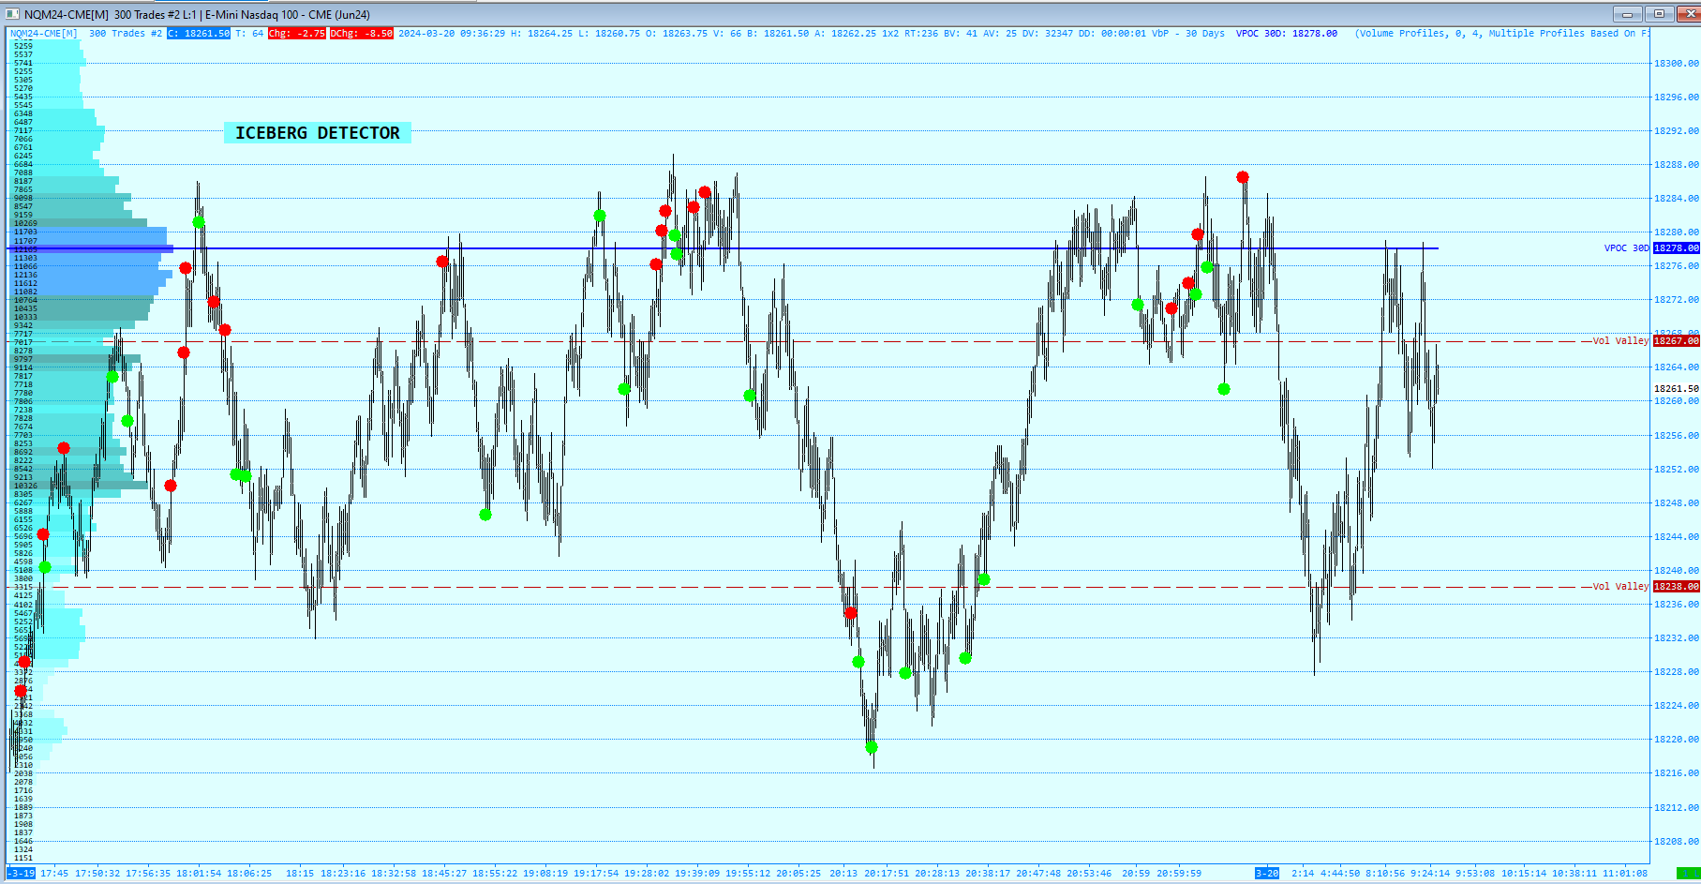Click the 18300.00 level on price scale
This screenshot has width=1701, height=884.
click(1676, 64)
